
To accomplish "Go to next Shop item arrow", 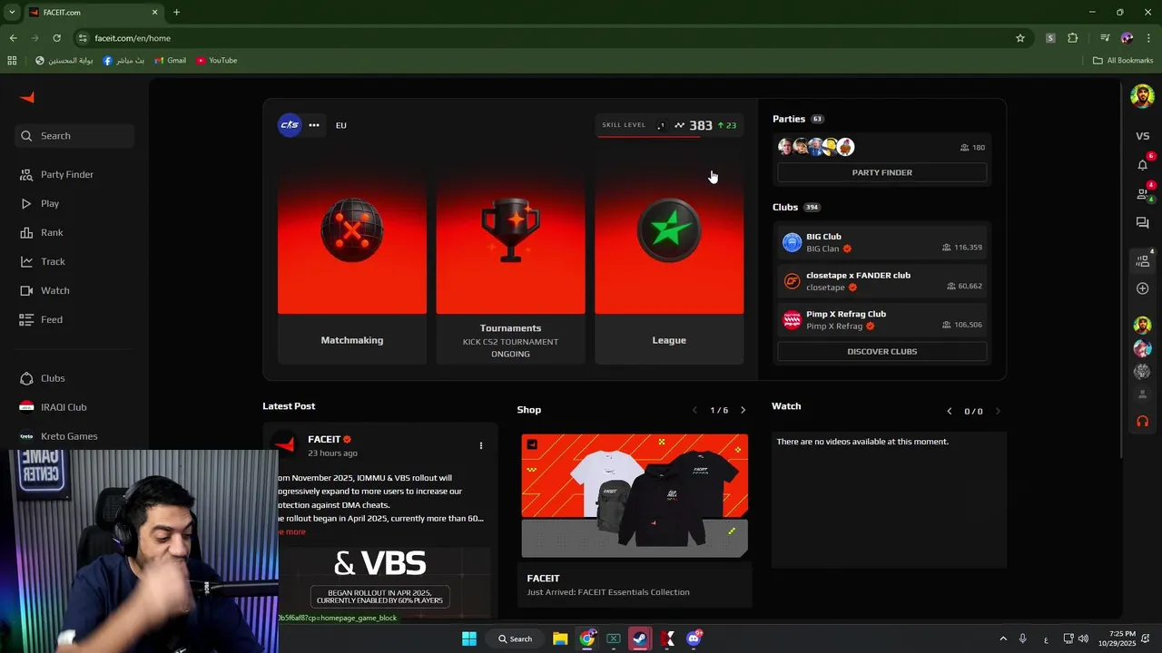I will pyautogui.click(x=743, y=411).
